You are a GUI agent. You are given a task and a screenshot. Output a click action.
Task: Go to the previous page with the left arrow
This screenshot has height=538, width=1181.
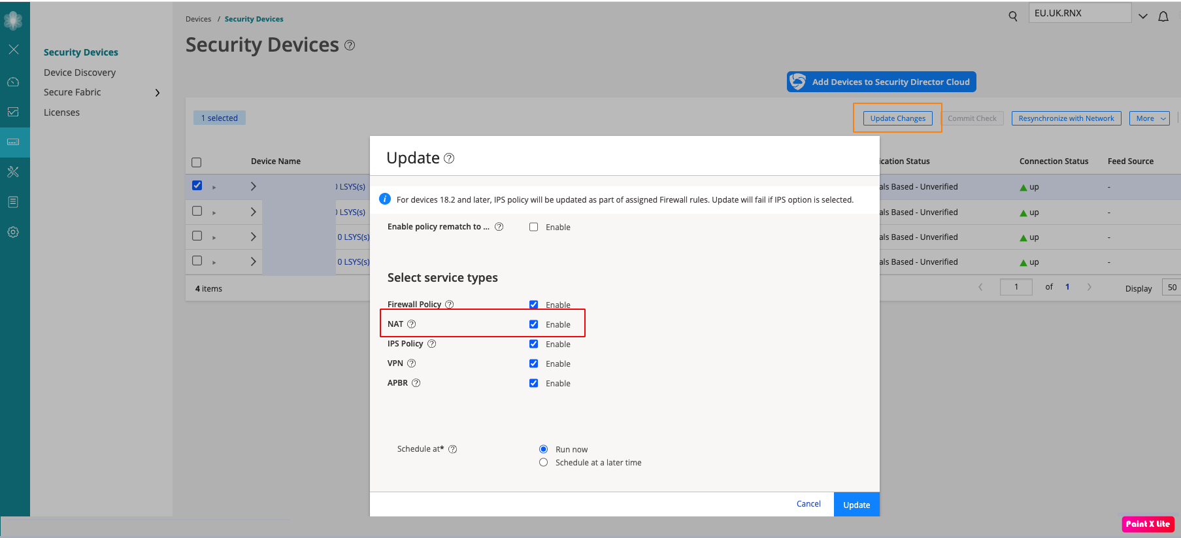point(980,287)
